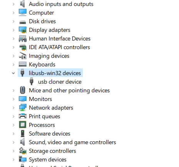This screenshot has height=167, width=179.
Task: Click the Display adapters icon
Action: [x=23, y=30]
